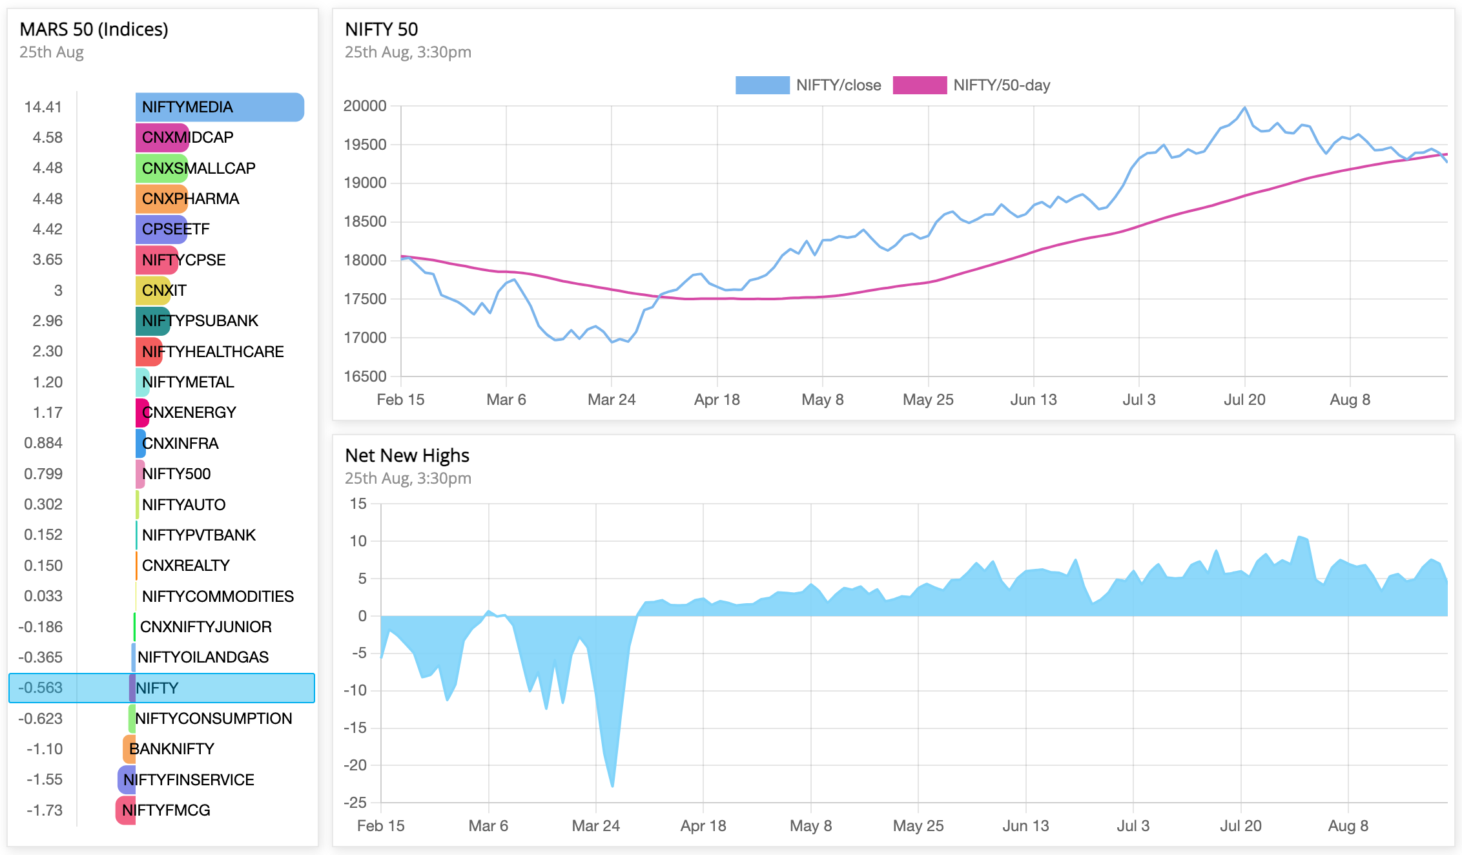Toggle the NIFTY/50-day legend entry
1462x855 pixels.
click(971, 85)
